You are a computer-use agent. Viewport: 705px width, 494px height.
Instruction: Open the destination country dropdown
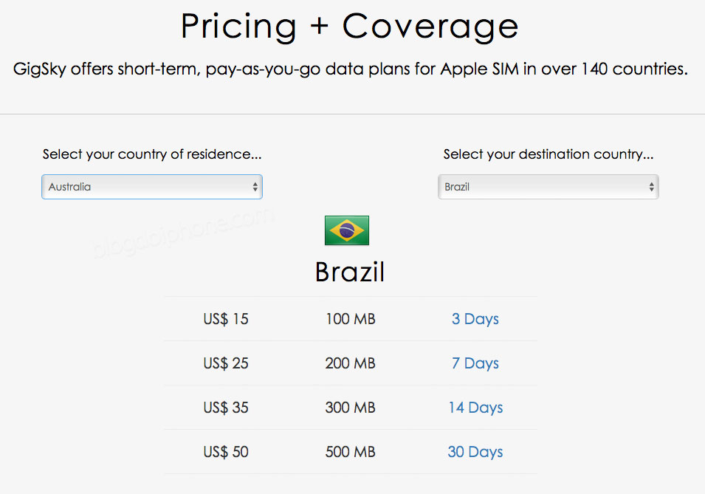548,187
